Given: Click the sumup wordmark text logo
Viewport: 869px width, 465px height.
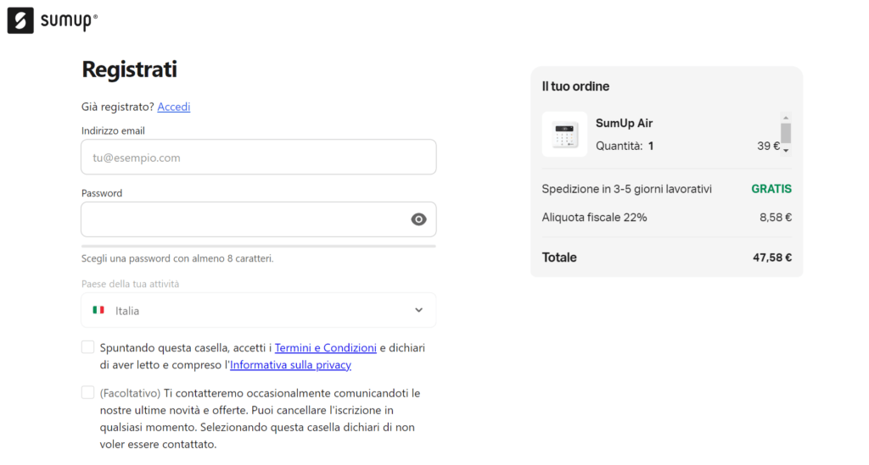Looking at the screenshot, I should coord(69,21).
